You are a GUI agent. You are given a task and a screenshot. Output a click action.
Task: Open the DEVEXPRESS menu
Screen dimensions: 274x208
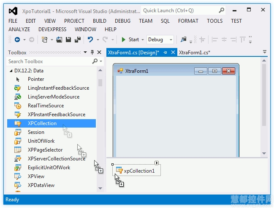click(52, 29)
